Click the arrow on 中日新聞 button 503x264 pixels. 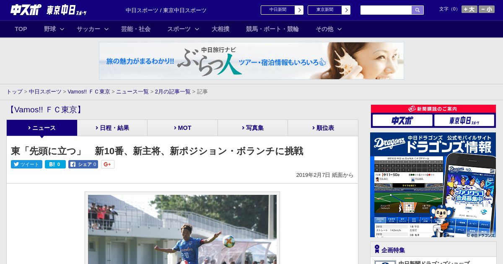pyautogui.click(x=299, y=10)
